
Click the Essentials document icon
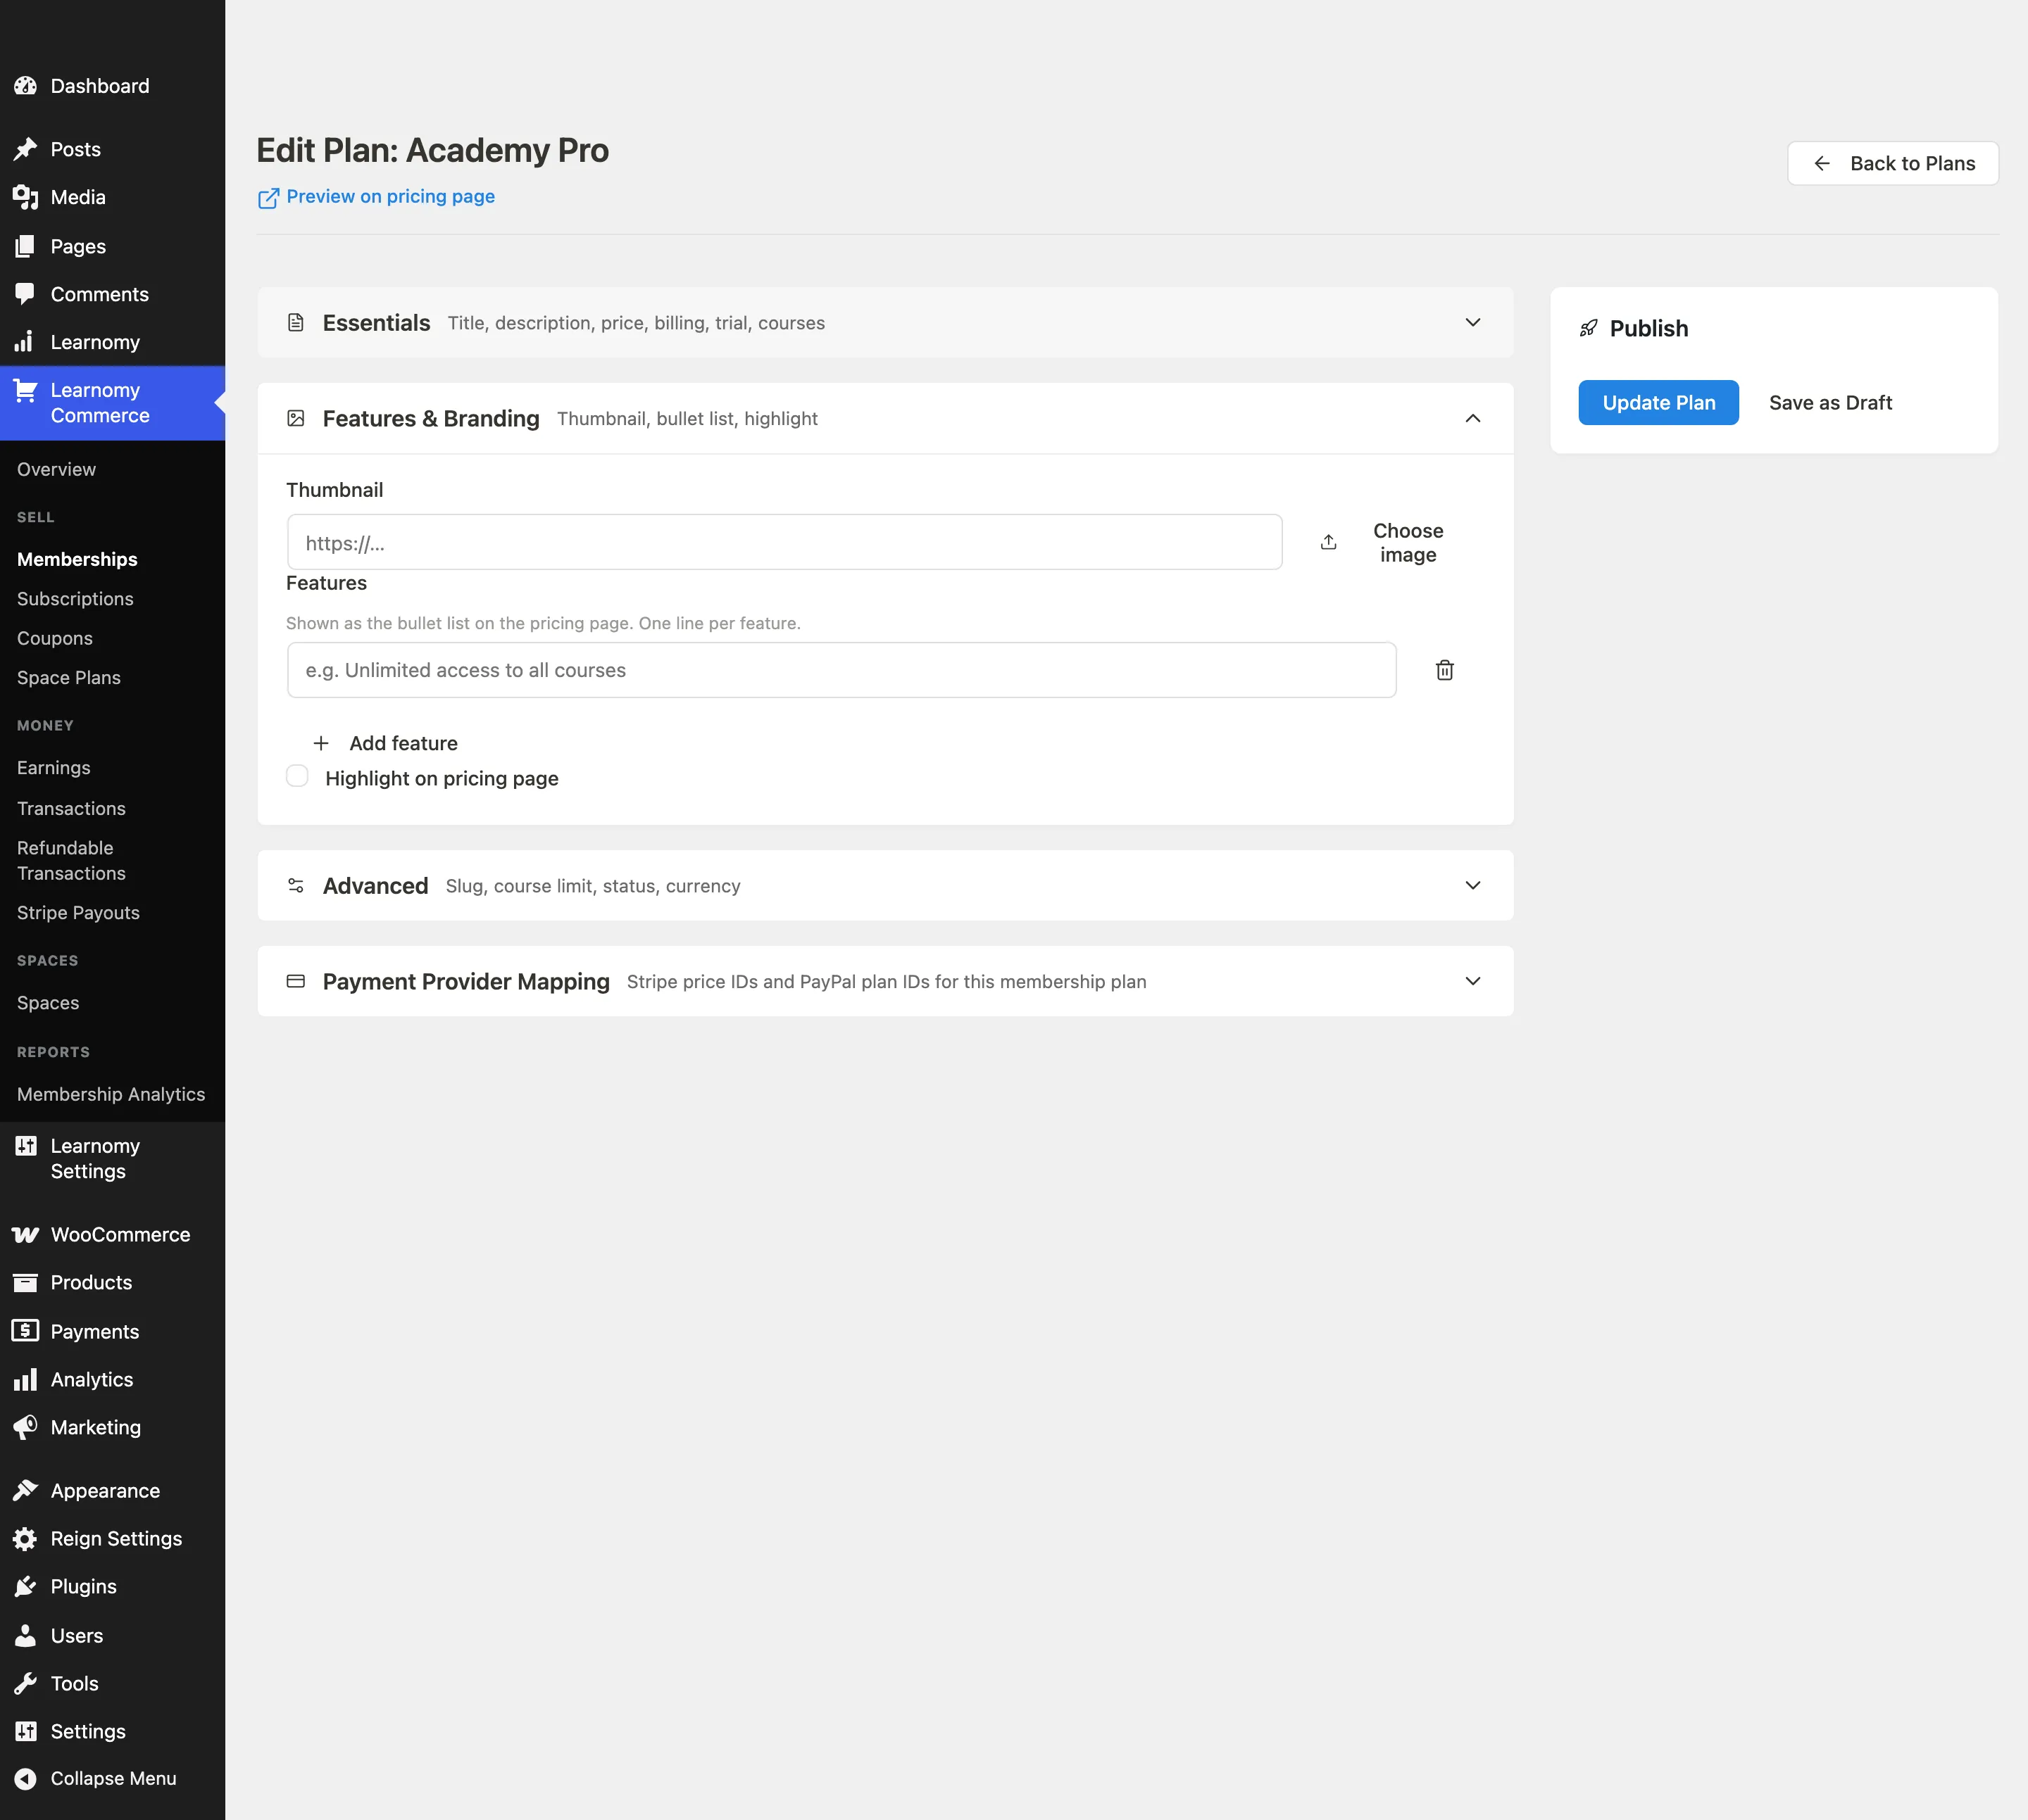295,323
